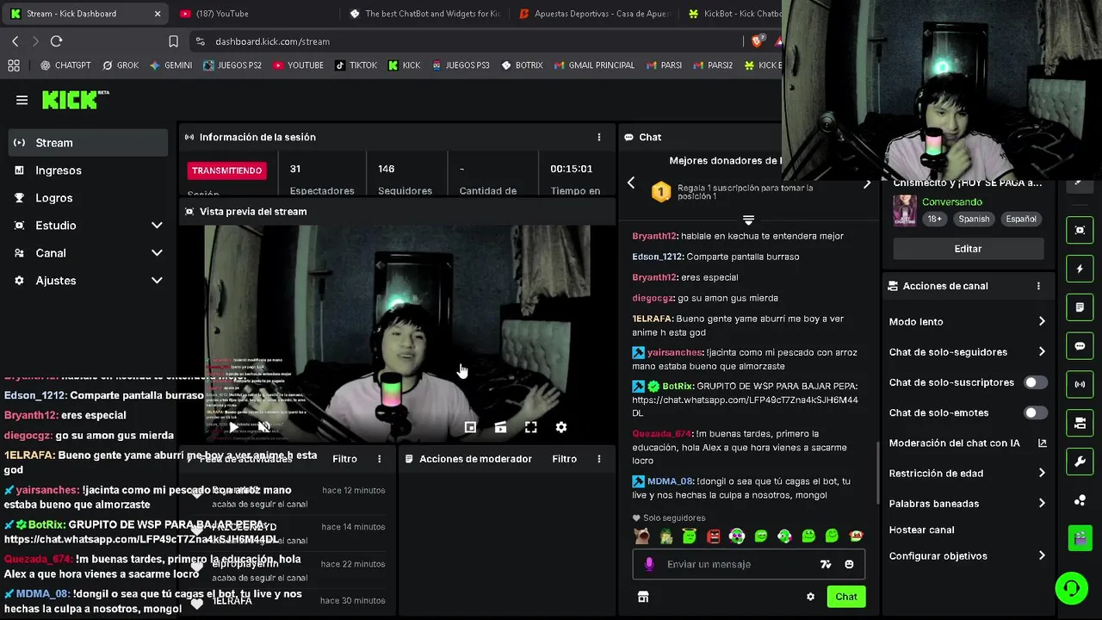Open stream preview settings gear
Image resolution: width=1102 pixels, height=620 pixels.
[561, 427]
